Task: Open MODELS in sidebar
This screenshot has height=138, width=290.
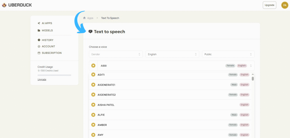Action: pos(47,30)
